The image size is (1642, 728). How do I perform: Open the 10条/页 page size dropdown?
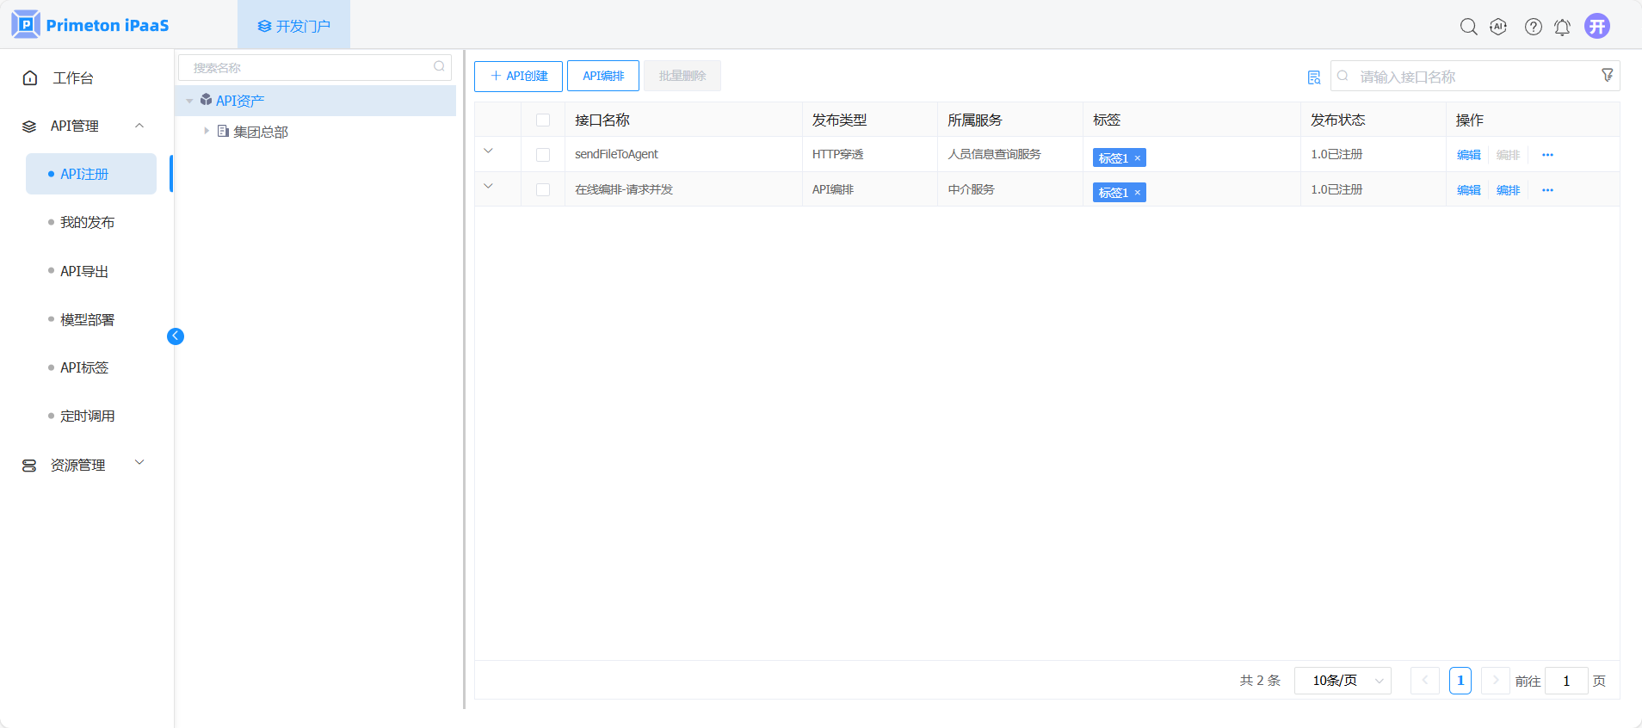tap(1343, 681)
